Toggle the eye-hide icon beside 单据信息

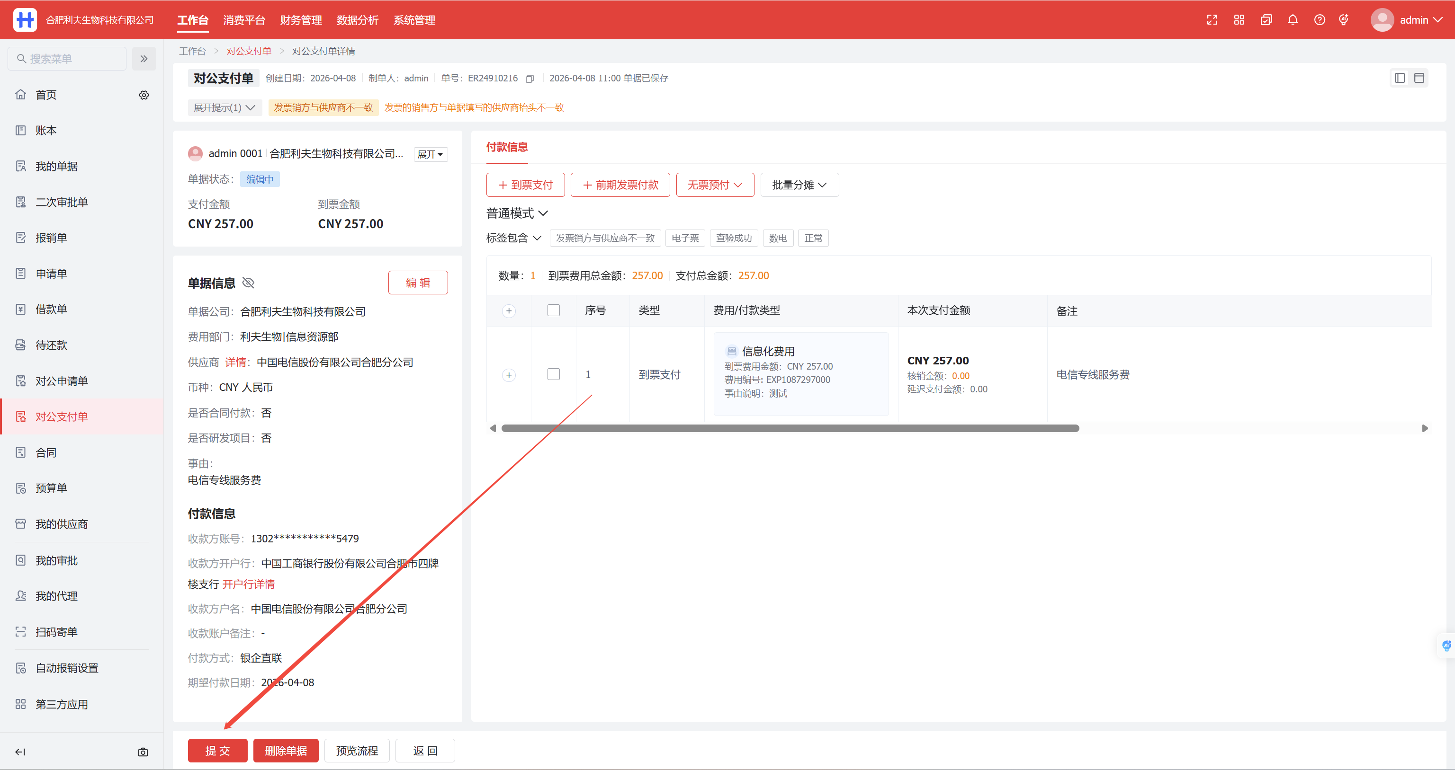click(249, 283)
